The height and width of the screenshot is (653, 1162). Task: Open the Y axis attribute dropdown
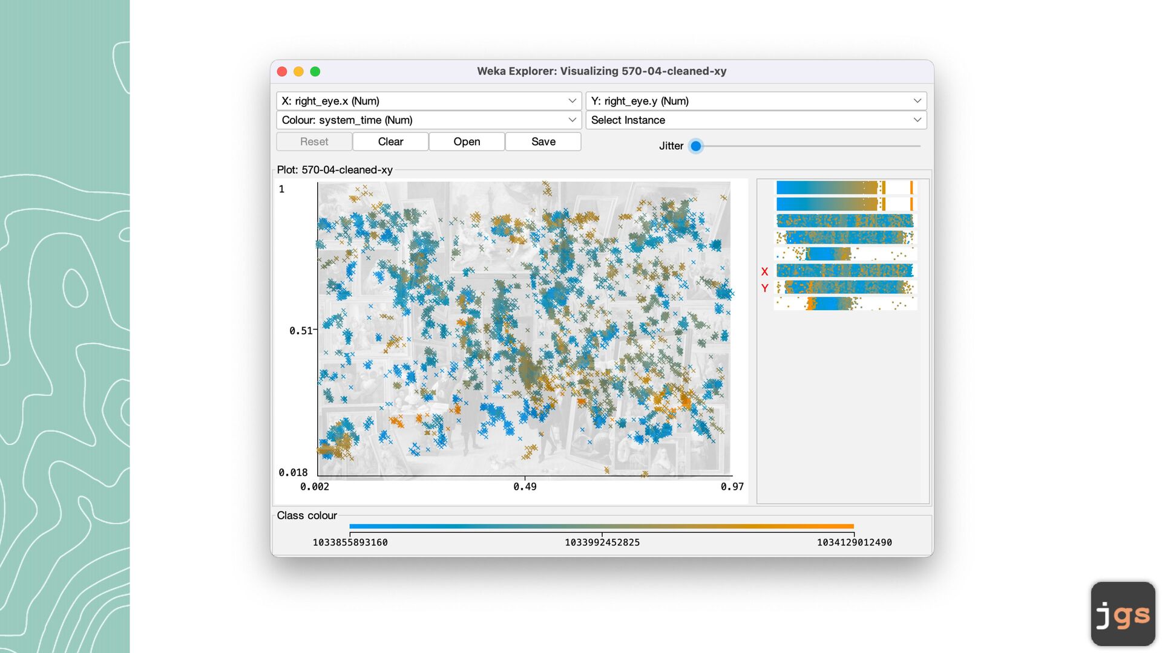[755, 101]
